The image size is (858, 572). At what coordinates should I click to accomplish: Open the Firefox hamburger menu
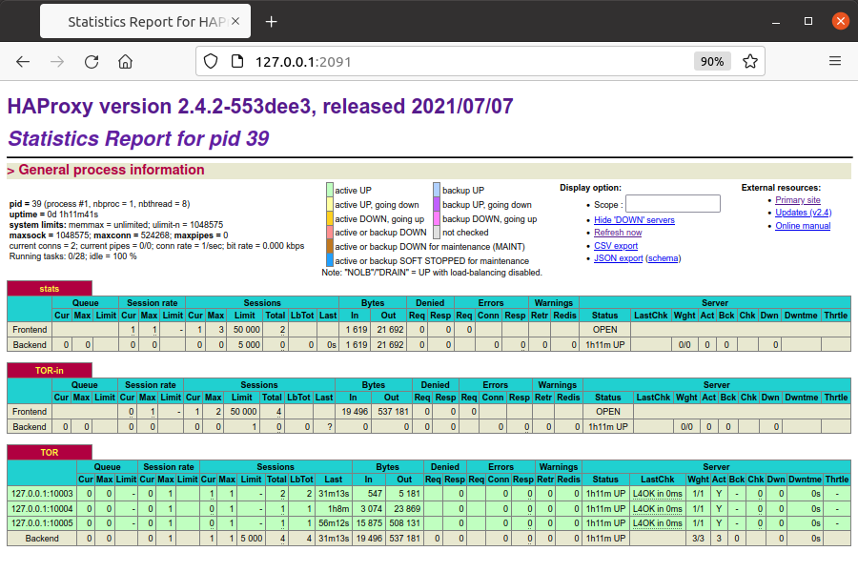[835, 61]
